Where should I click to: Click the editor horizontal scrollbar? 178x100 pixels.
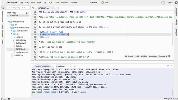tap(75, 59)
